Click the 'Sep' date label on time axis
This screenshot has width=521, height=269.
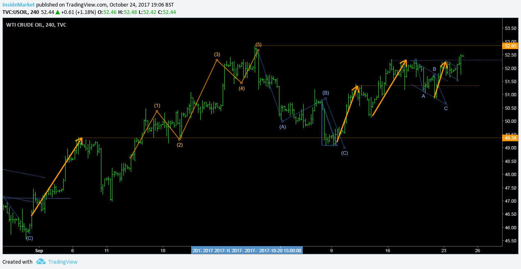coord(39,251)
